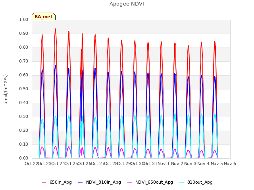This screenshot has width=254, height=190.
Task: Click the umol/(m^2*s) y-axis label
Action: click(x=6, y=89)
